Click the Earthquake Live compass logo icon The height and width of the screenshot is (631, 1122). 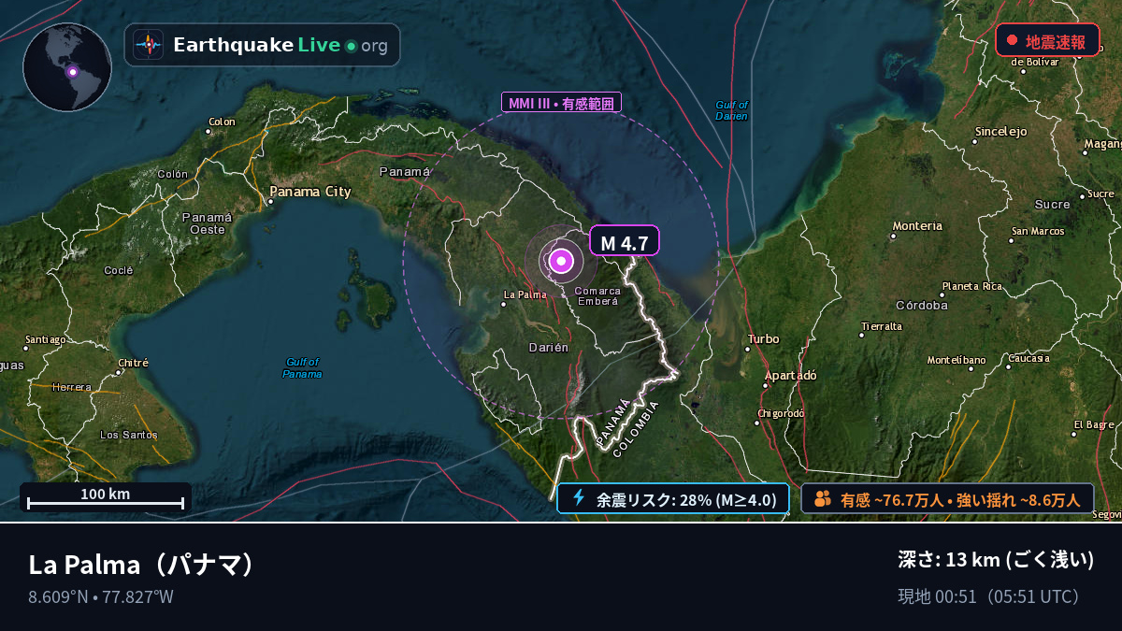click(x=148, y=45)
